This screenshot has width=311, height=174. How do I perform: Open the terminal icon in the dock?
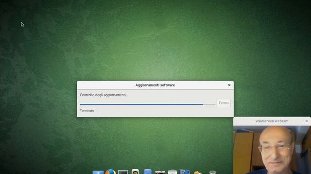123,172
